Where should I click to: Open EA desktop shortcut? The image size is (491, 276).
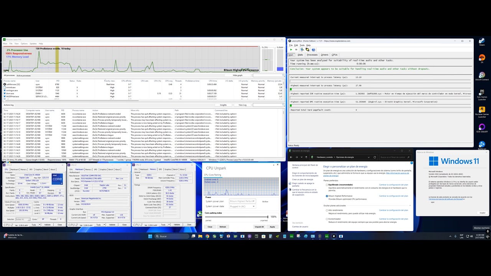tap(482, 59)
